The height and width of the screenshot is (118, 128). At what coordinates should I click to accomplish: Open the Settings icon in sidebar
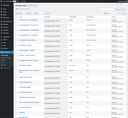click(x=2, y=48)
